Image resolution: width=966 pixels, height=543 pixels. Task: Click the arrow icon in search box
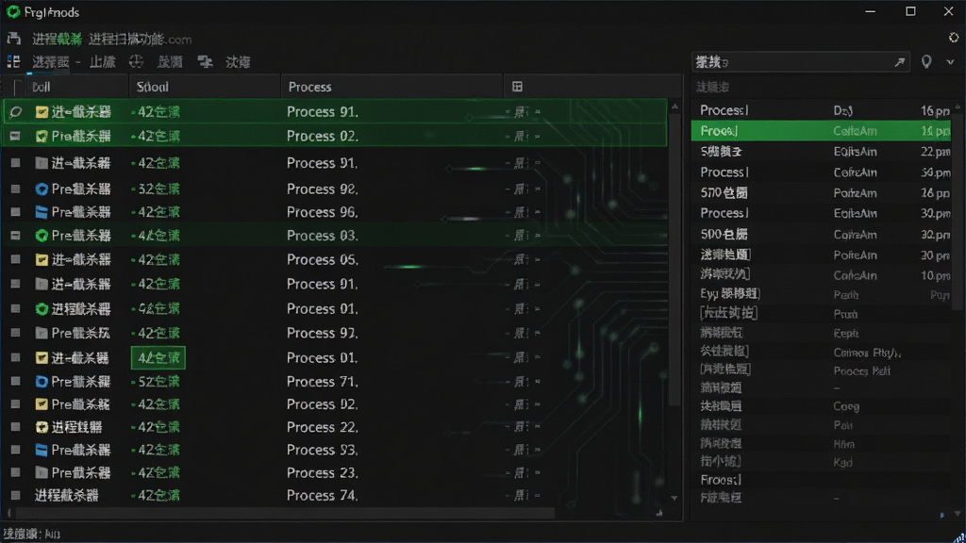(x=899, y=61)
